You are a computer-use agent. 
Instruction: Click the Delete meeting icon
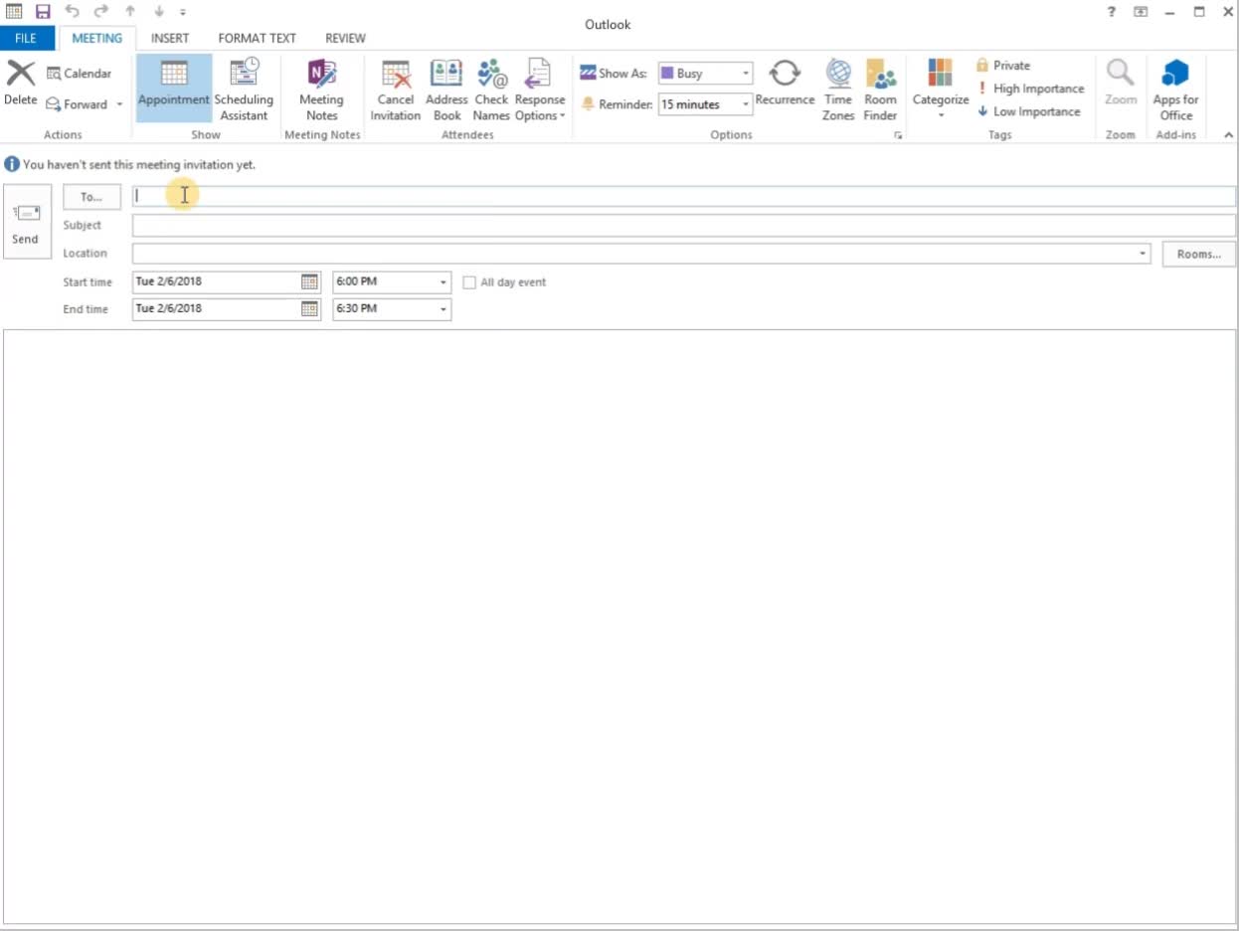point(20,73)
